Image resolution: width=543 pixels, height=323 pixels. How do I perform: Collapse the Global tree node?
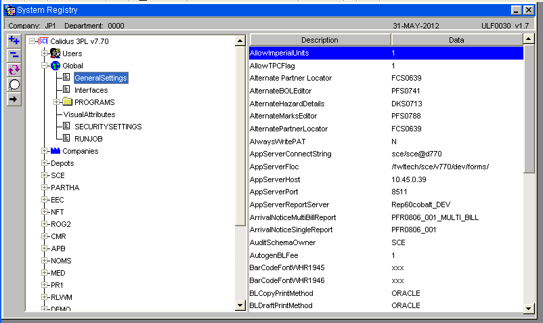coord(44,66)
